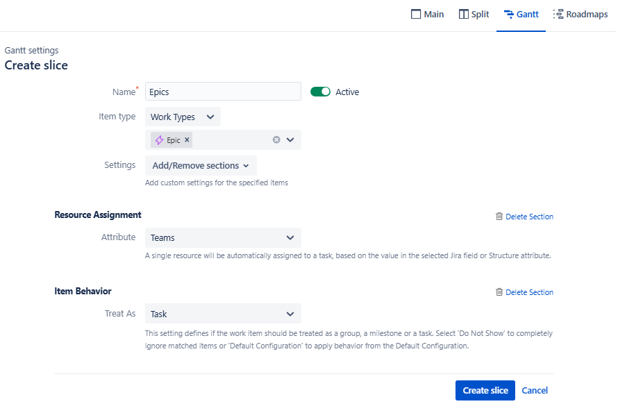The width and height of the screenshot is (627, 413).
Task: Expand the Attribute Teams dropdown
Action: click(223, 238)
